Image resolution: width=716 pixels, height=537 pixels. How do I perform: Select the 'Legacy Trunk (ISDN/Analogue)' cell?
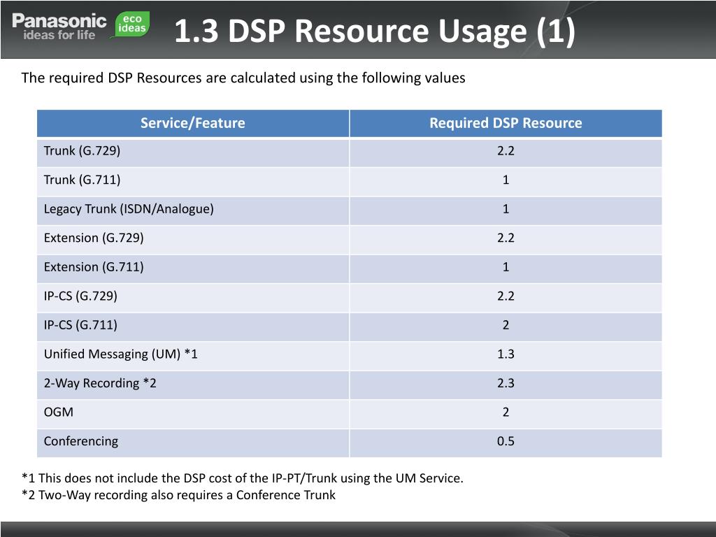[x=193, y=210]
